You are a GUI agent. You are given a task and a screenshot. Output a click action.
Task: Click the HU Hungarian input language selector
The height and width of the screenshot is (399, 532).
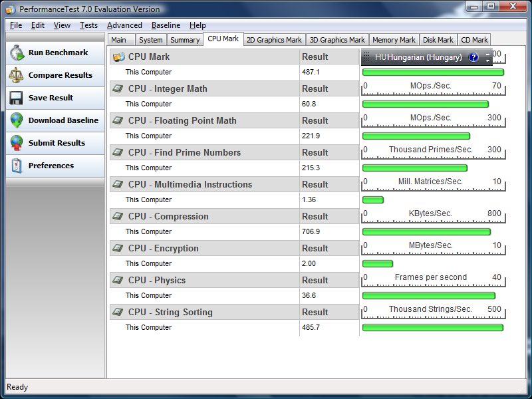[418, 57]
